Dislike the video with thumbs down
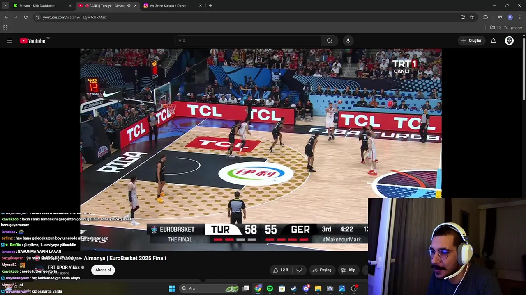Viewport: 526px width, 295px height. point(299,270)
